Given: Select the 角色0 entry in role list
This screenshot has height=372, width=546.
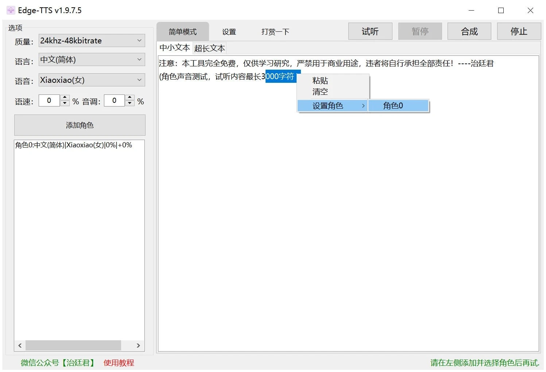Looking at the screenshot, I should tap(73, 145).
